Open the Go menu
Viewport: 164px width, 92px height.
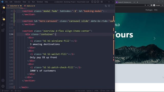(29, 2)
